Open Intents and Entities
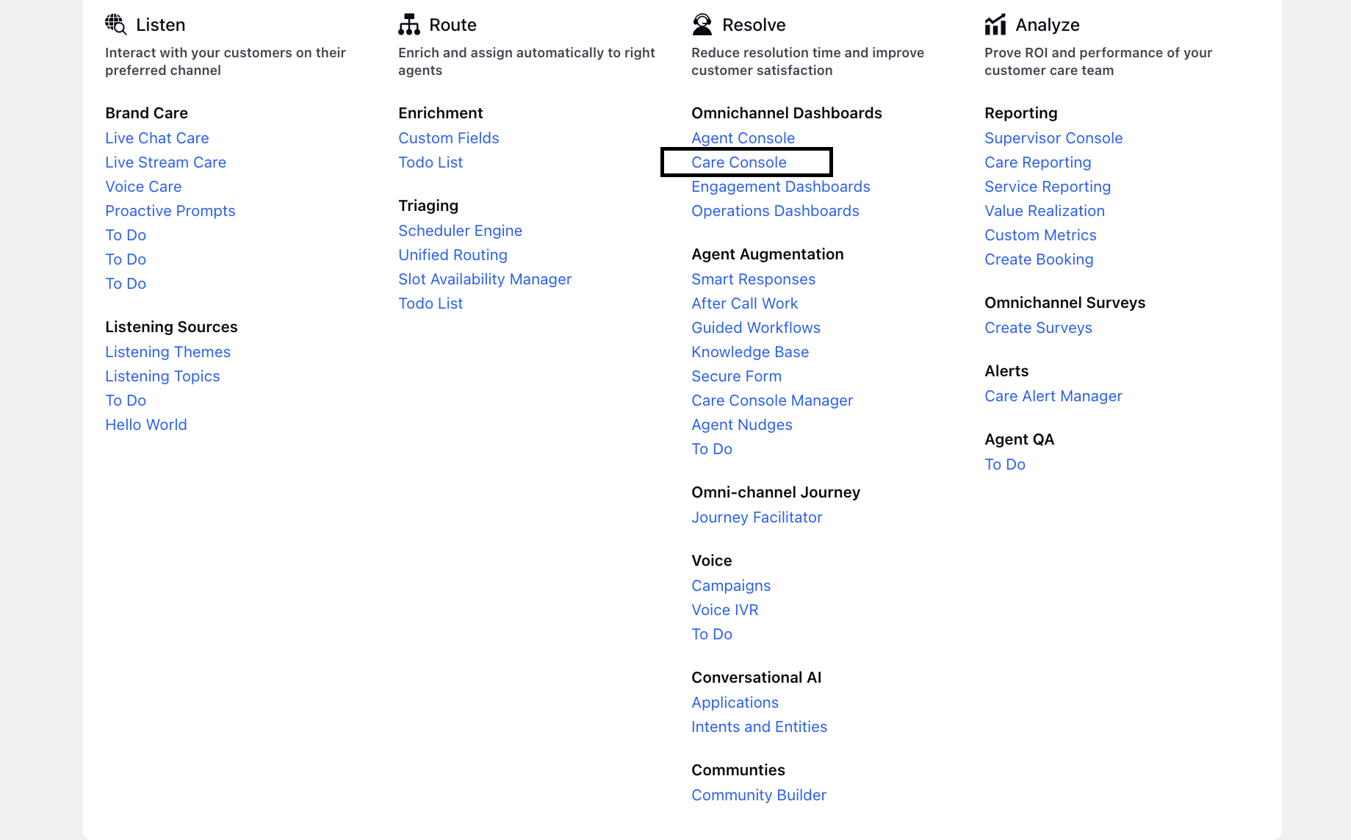 point(760,727)
